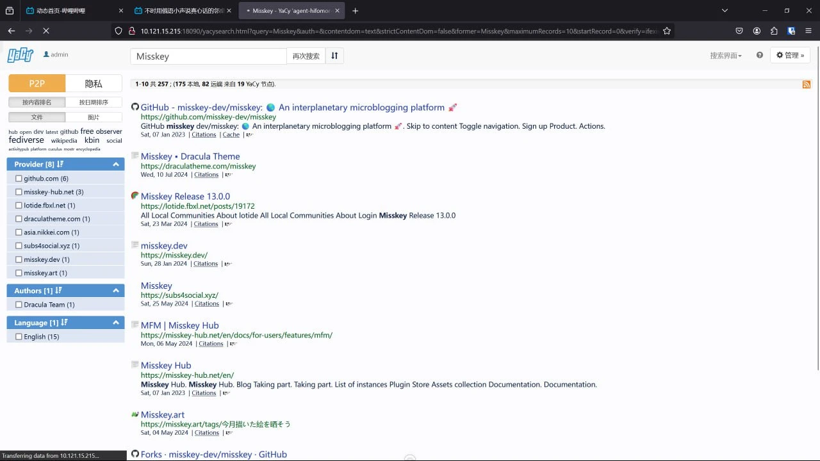
Task: Switch to 文件 document results
Action: (x=37, y=117)
